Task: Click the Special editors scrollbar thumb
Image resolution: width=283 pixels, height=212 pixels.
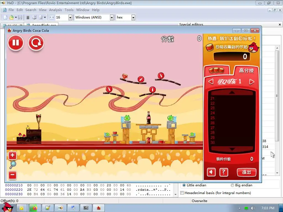Action: (277, 96)
